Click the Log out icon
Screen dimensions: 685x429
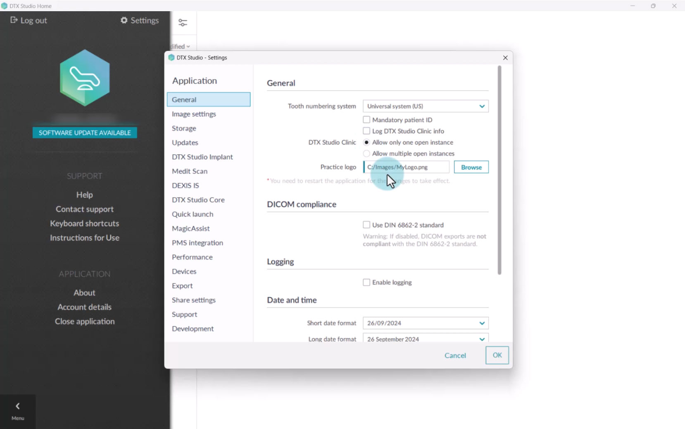pyautogui.click(x=14, y=20)
